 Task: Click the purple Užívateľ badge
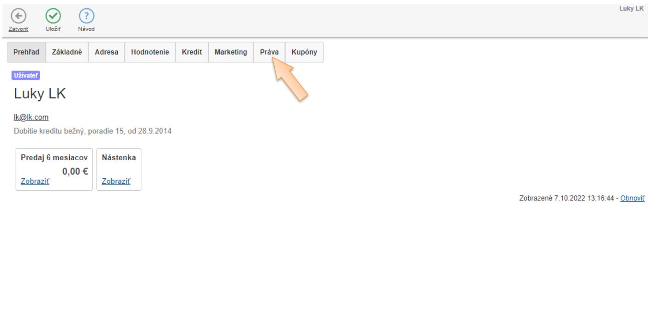[25, 76]
